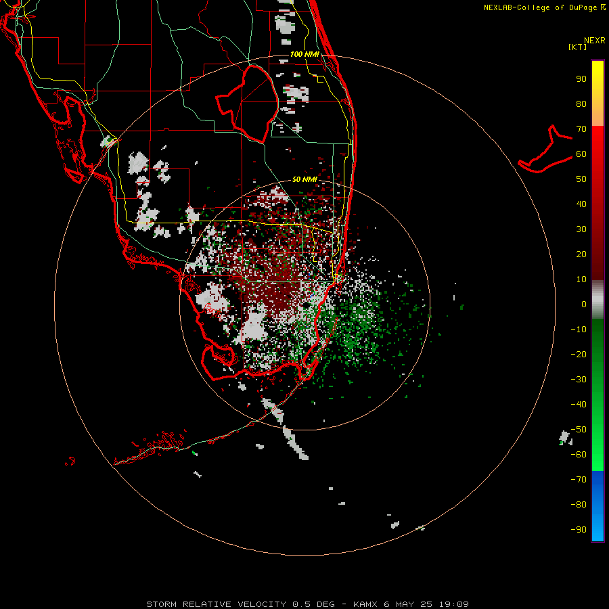609x609 pixels.
Task: Click the NEXR label above the color scale
Action: point(595,41)
